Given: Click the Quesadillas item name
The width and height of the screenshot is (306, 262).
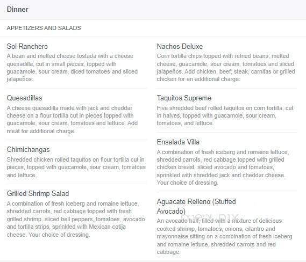Looking at the screenshot, I should pyautogui.click(x=24, y=98).
